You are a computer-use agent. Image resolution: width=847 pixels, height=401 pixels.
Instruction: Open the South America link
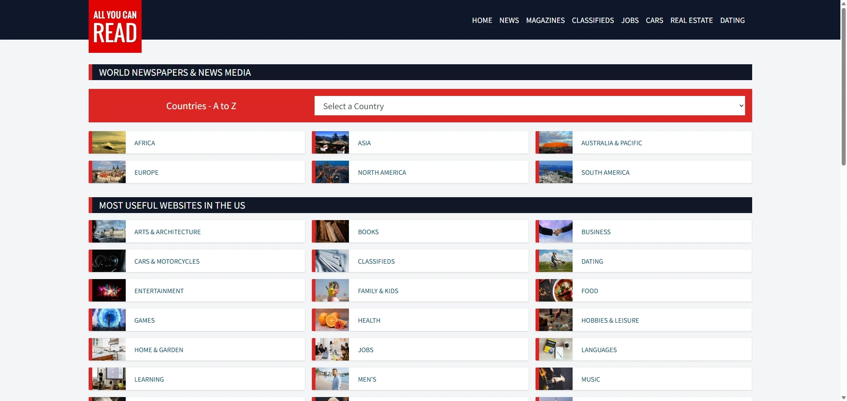(605, 173)
